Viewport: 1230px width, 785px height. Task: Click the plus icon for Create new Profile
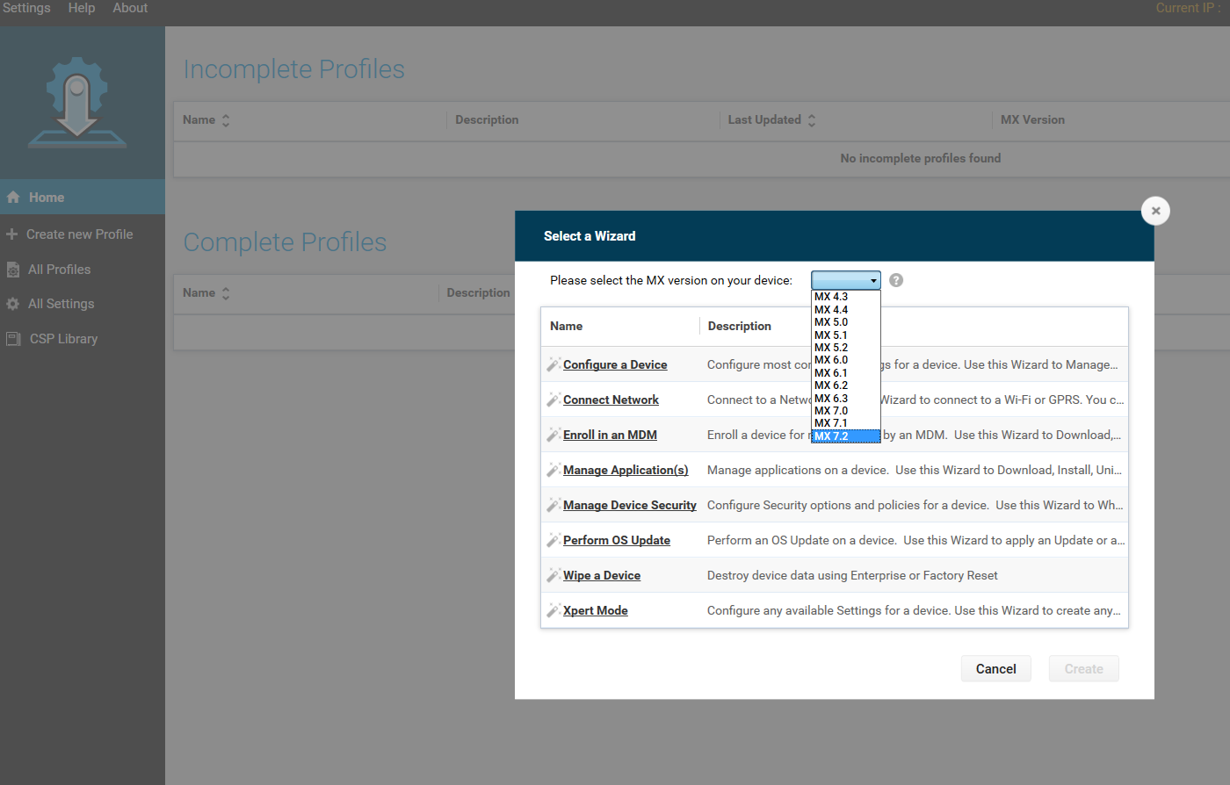click(x=12, y=234)
